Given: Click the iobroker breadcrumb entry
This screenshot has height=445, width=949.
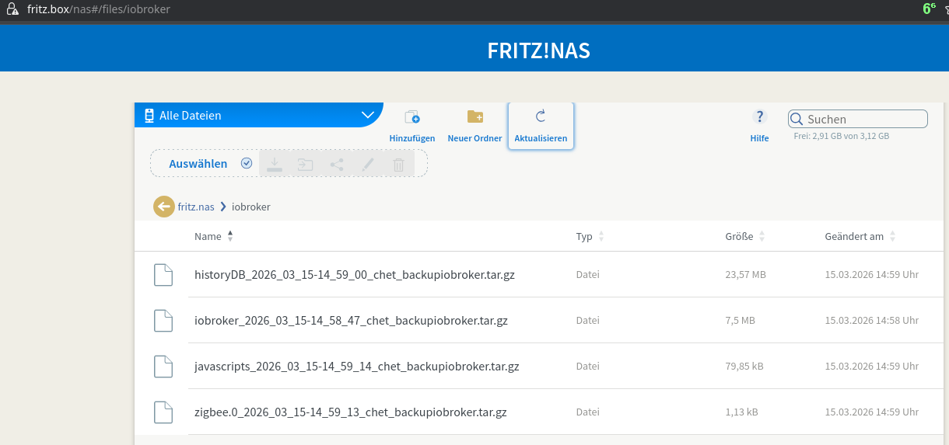Looking at the screenshot, I should point(251,207).
